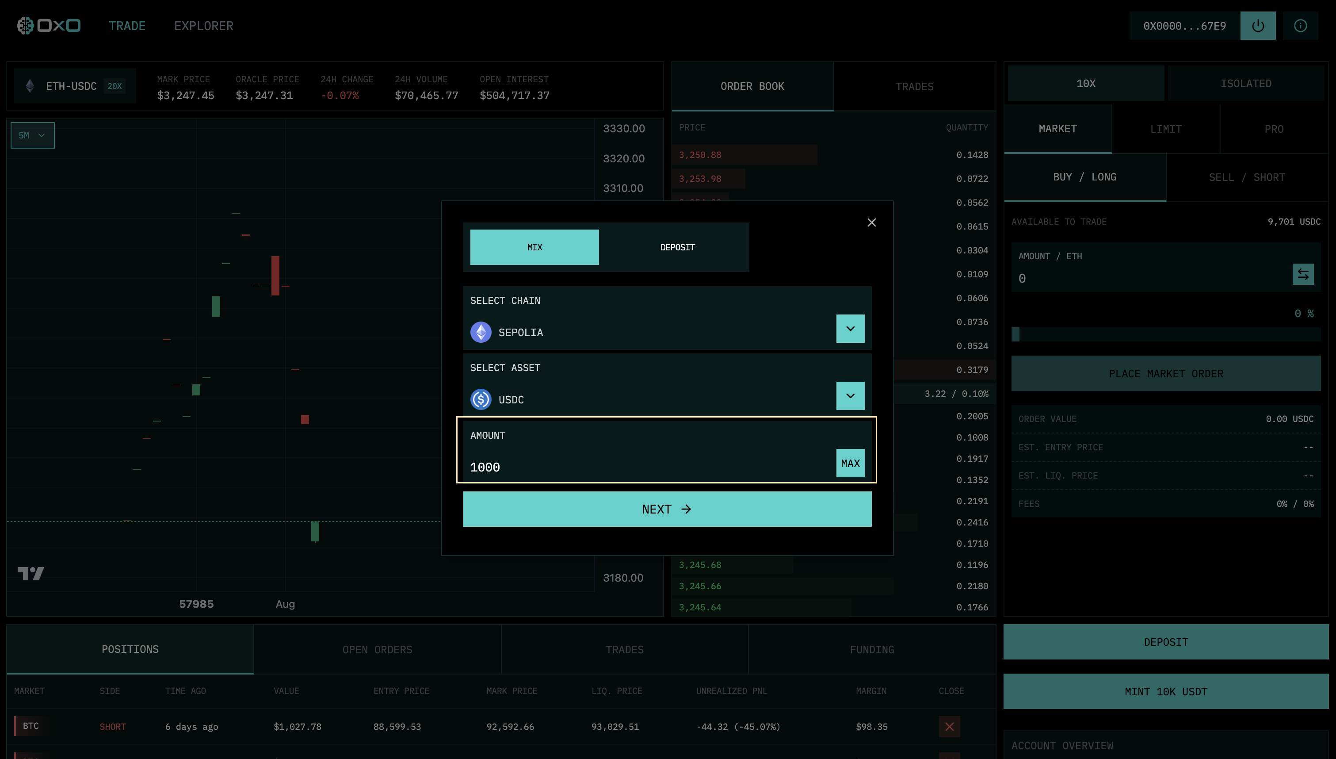
Task: Click the order size percentage slider
Action: 1165,334
